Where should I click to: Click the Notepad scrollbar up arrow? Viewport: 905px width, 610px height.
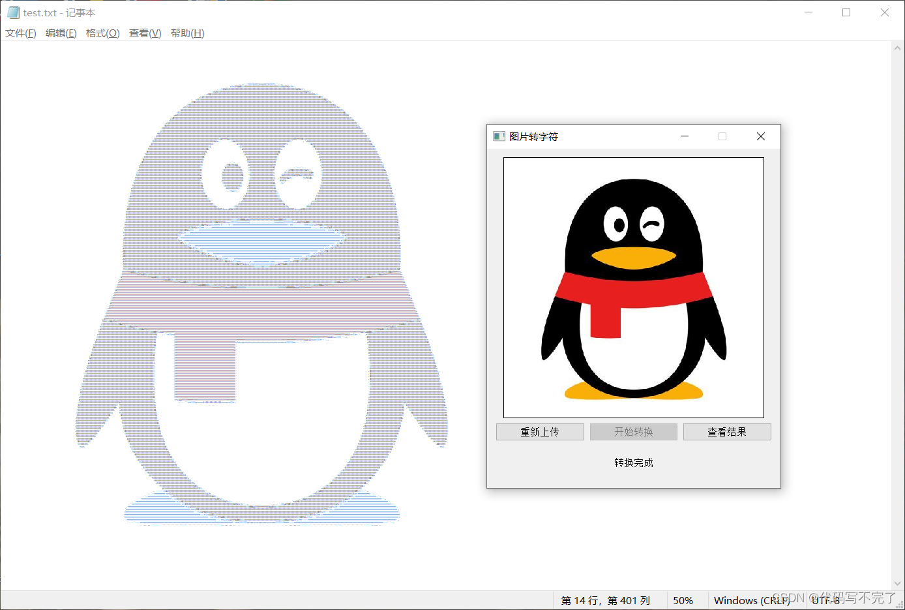pos(898,48)
